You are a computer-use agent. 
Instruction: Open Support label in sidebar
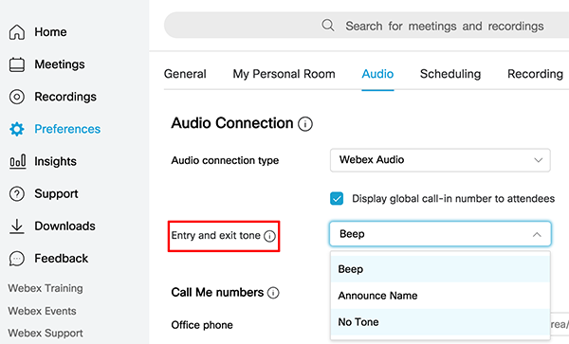[x=56, y=194]
